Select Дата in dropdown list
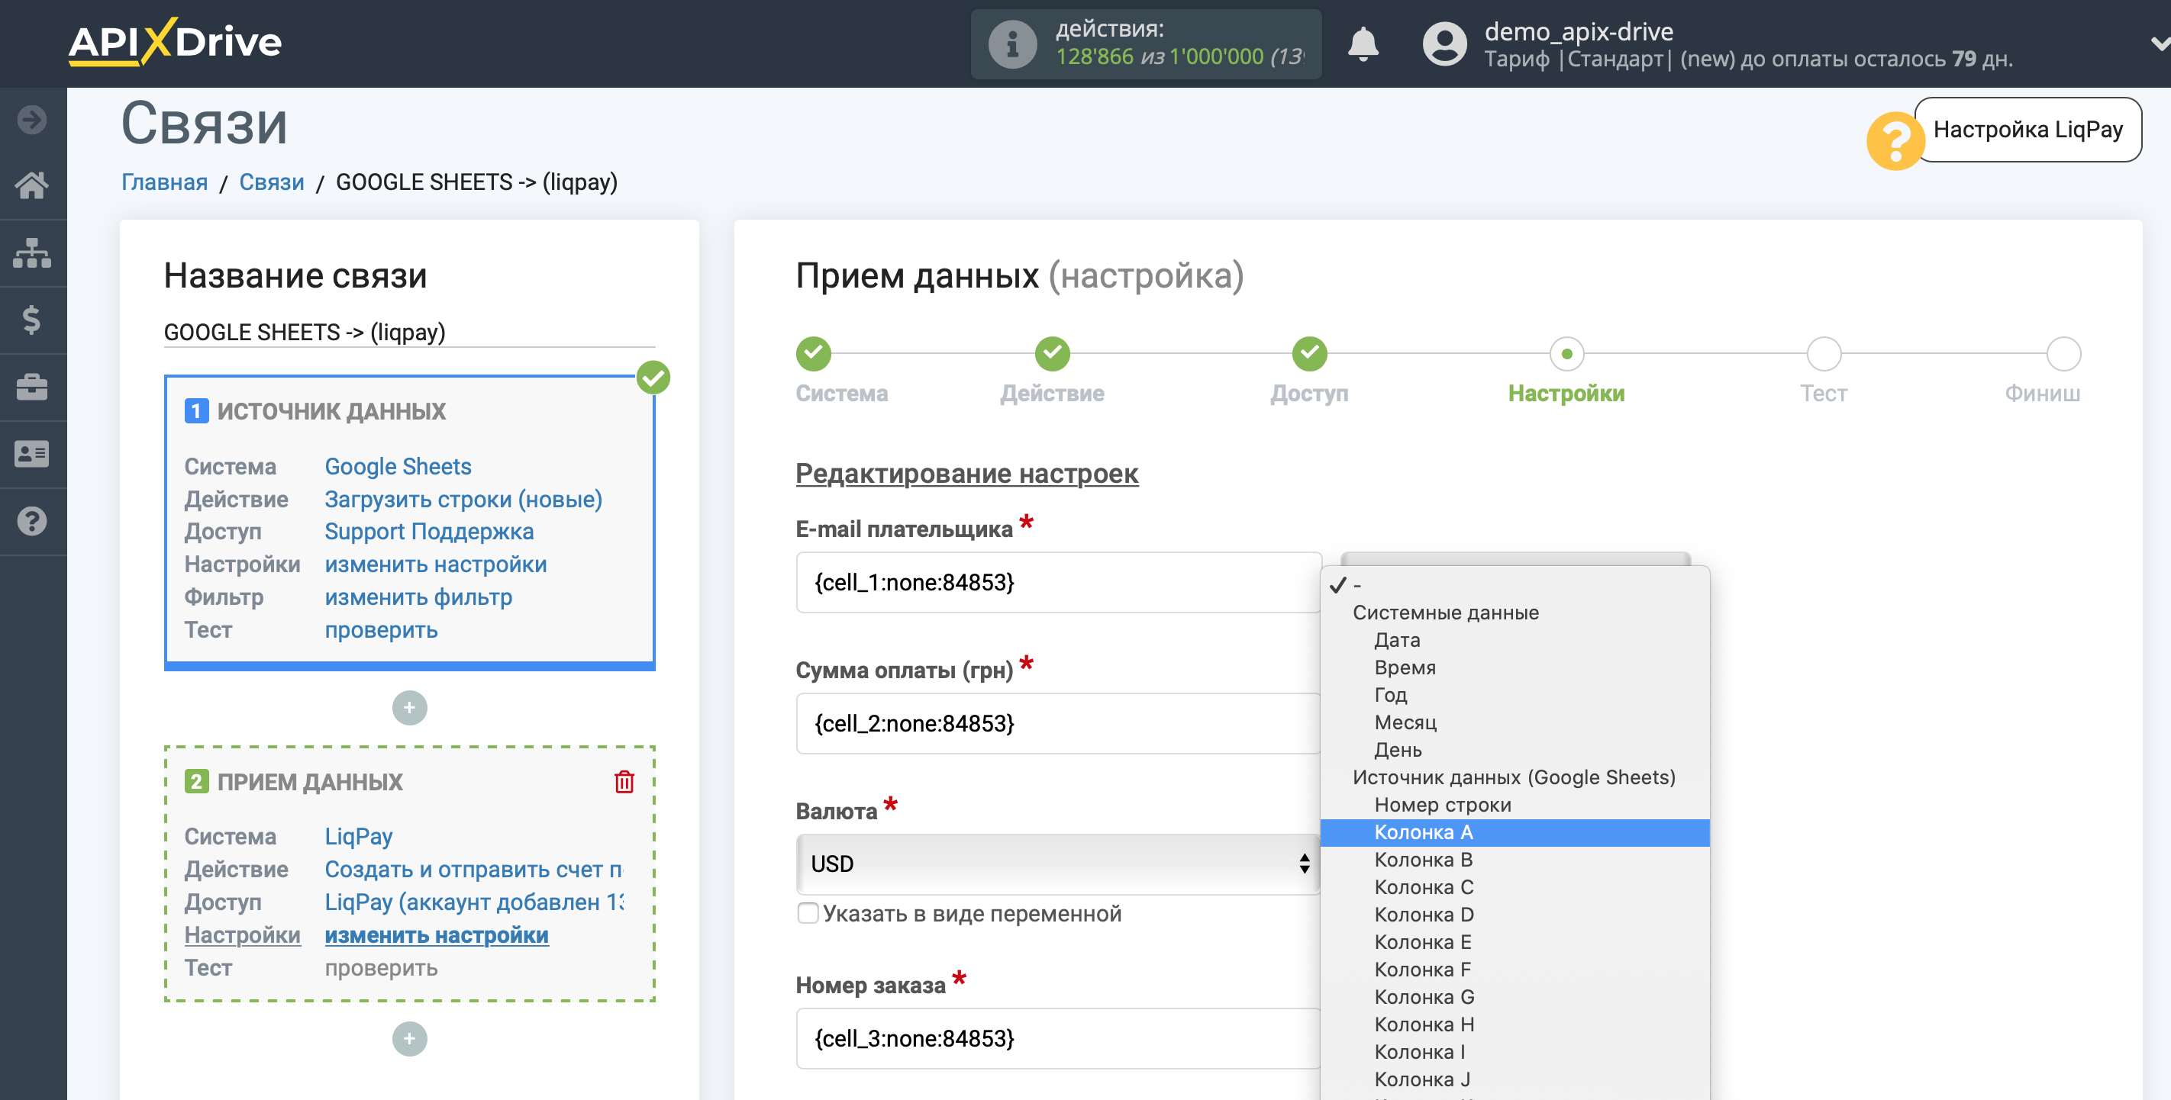This screenshot has width=2171, height=1100. (x=1515, y=640)
